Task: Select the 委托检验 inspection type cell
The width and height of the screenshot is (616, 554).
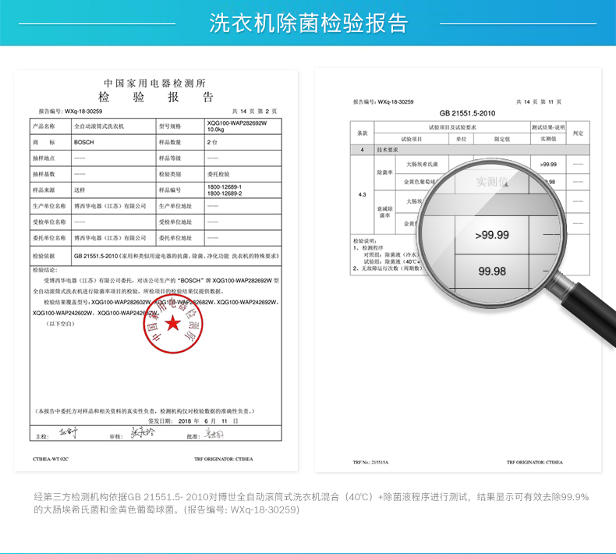Action: pos(243,174)
